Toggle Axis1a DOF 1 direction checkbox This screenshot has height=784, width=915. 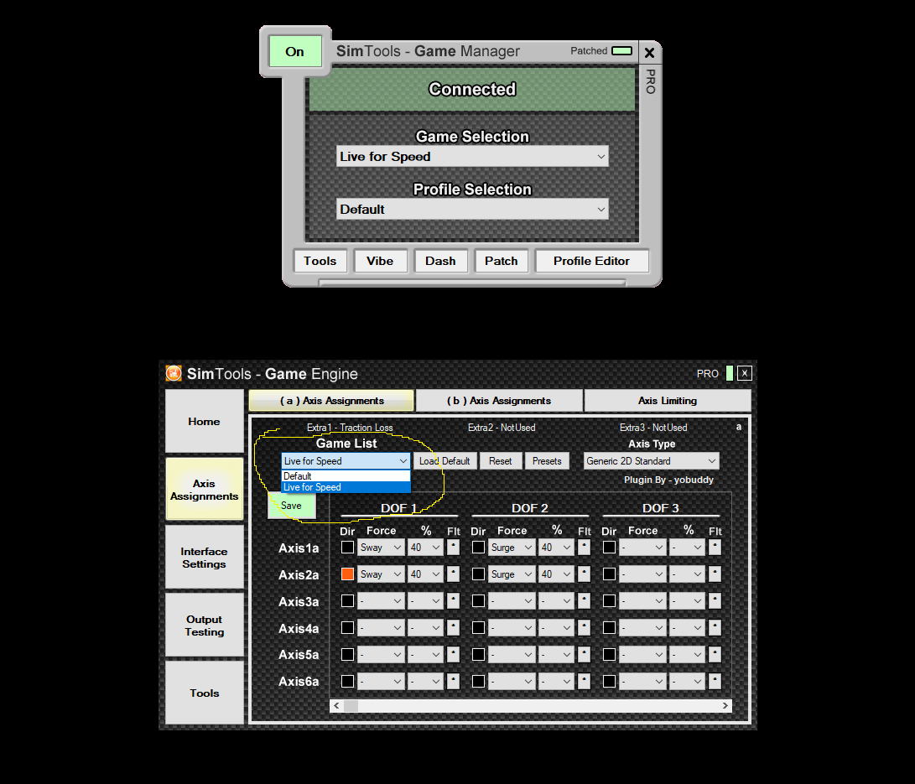[x=347, y=548]
